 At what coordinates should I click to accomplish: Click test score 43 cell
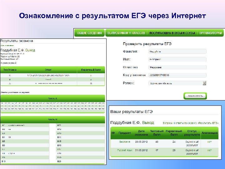157,142
